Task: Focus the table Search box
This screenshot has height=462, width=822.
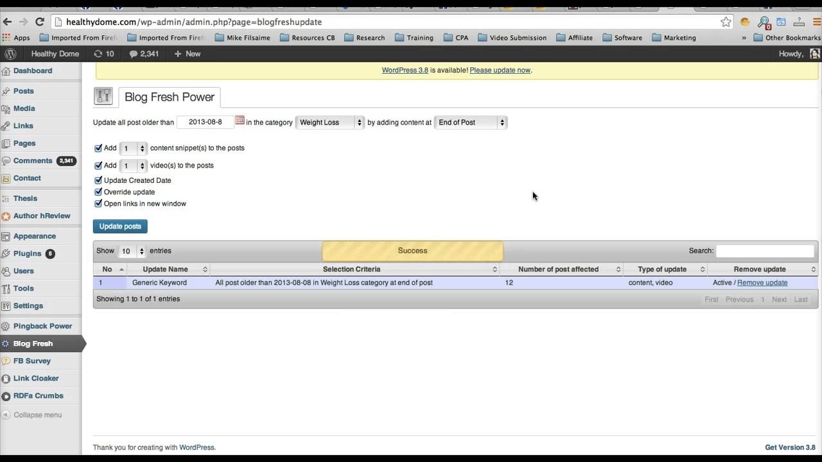Action: (765, 251)
